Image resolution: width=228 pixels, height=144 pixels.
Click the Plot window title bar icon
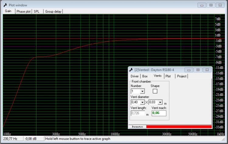5,5
